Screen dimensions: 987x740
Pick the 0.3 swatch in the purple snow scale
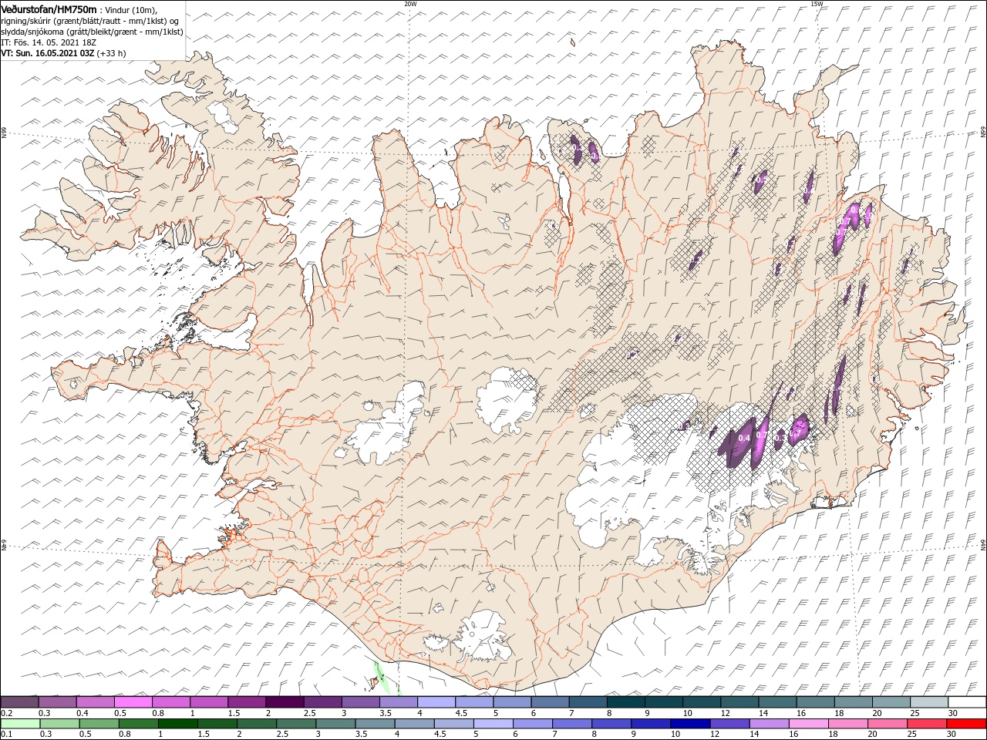pyautogui.click(x=57, y=702)
